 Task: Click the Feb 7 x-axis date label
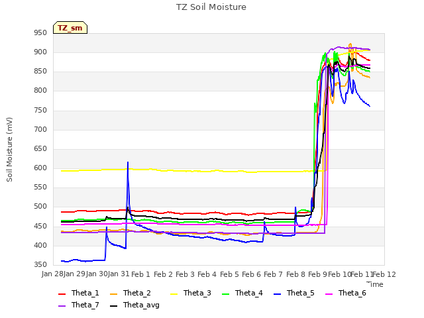[273, 274]
